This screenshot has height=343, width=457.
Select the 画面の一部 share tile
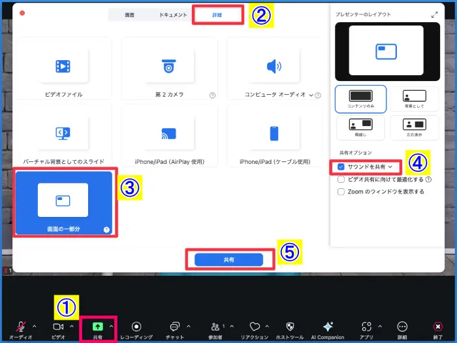coord(63,202)
